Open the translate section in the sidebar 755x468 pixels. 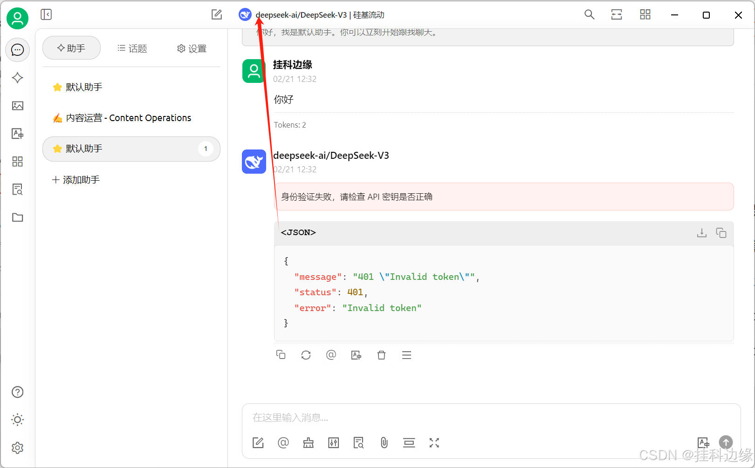[x=18, y=134]
